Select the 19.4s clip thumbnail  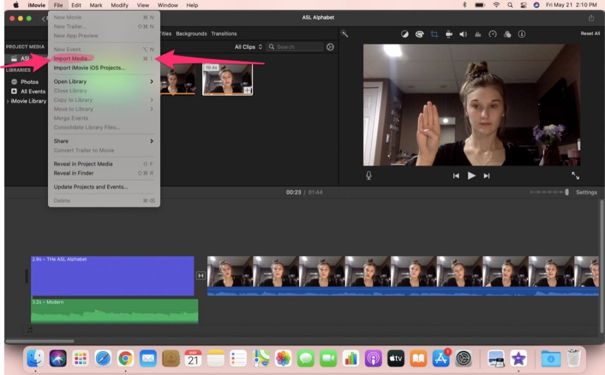coord(227,79)
